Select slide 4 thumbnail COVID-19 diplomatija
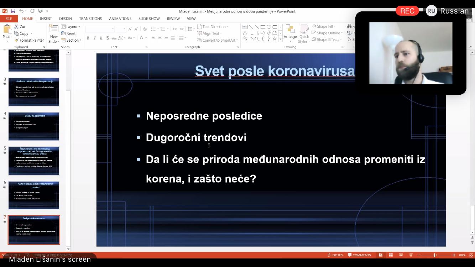The width and height of the screenshot is (475, 267). click(34, 126)
